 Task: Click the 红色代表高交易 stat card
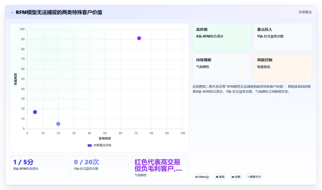(160, 168)
